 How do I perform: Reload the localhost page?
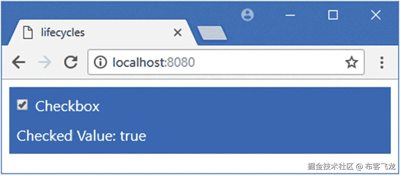[71, 62]
